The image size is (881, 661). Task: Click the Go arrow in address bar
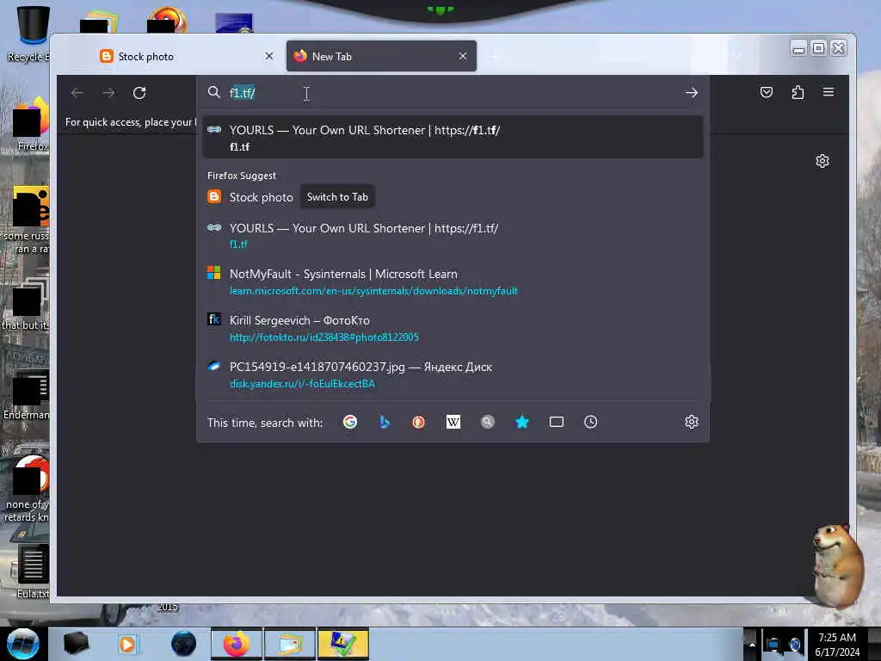[x=692, y=93]
